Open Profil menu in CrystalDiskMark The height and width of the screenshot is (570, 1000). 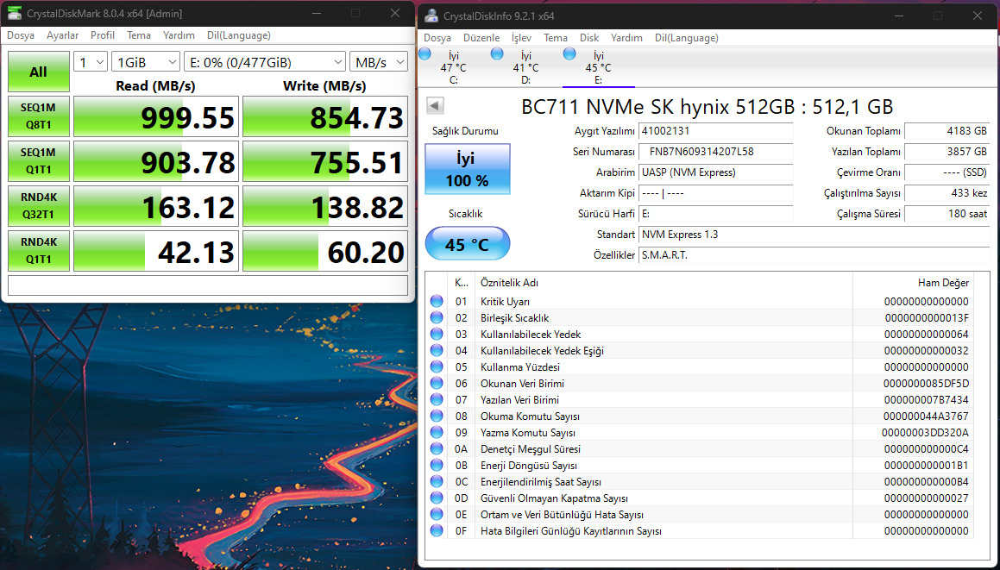tap(103, 35)
